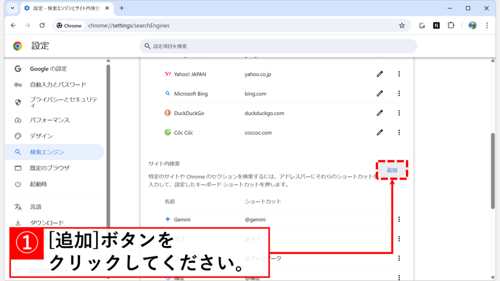Click the 設定項目を検索 search field

click(278, 46)
